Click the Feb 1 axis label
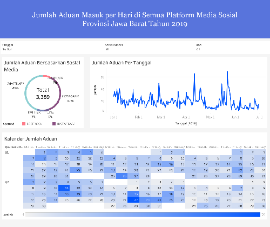Viewport: 270px width, 227px height. tap(138, 117)
